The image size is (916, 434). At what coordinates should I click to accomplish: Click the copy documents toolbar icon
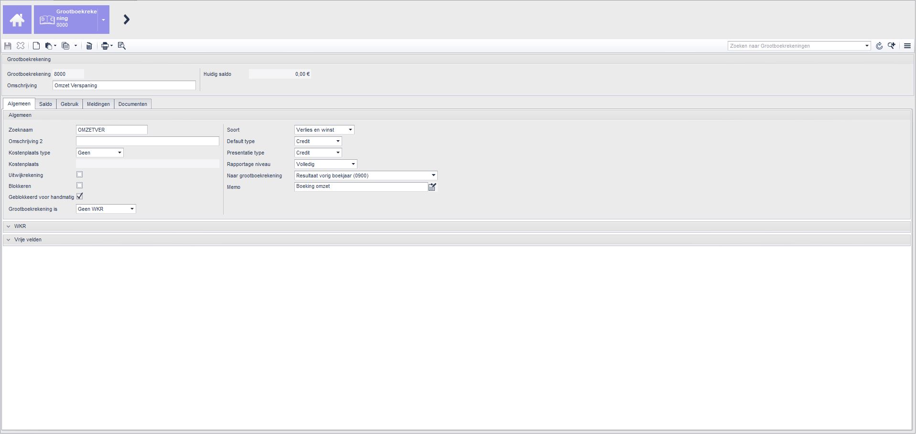65,46
